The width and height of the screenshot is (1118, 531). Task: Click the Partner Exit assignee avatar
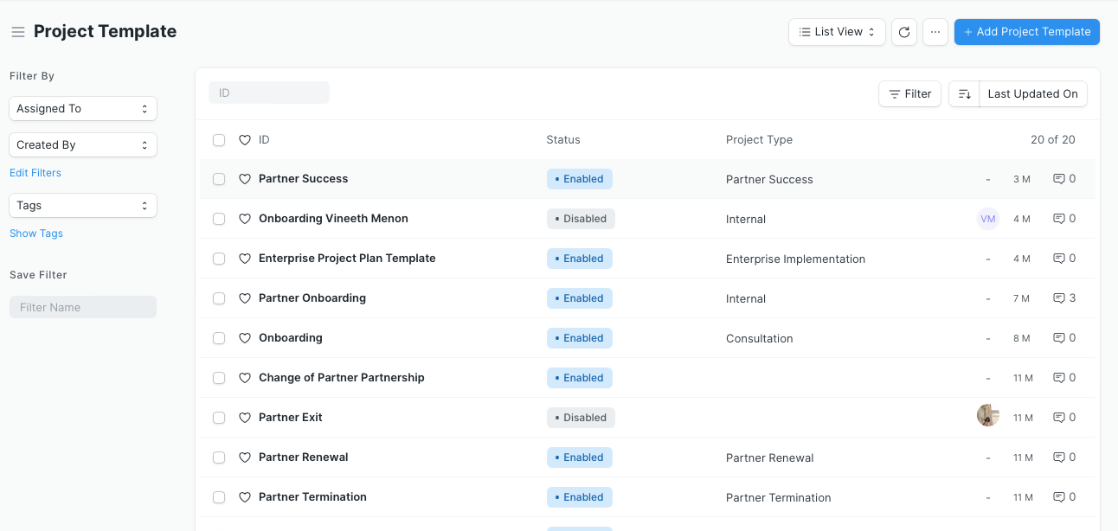pyautogui.click(x=987, y=416)
